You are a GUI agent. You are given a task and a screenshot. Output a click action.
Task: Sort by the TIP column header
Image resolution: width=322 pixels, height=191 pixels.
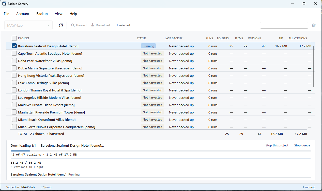click(281, 38)
